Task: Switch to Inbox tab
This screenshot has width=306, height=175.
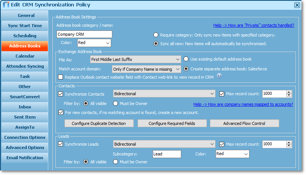Action: pyautogui.click(x=25, y=107)
